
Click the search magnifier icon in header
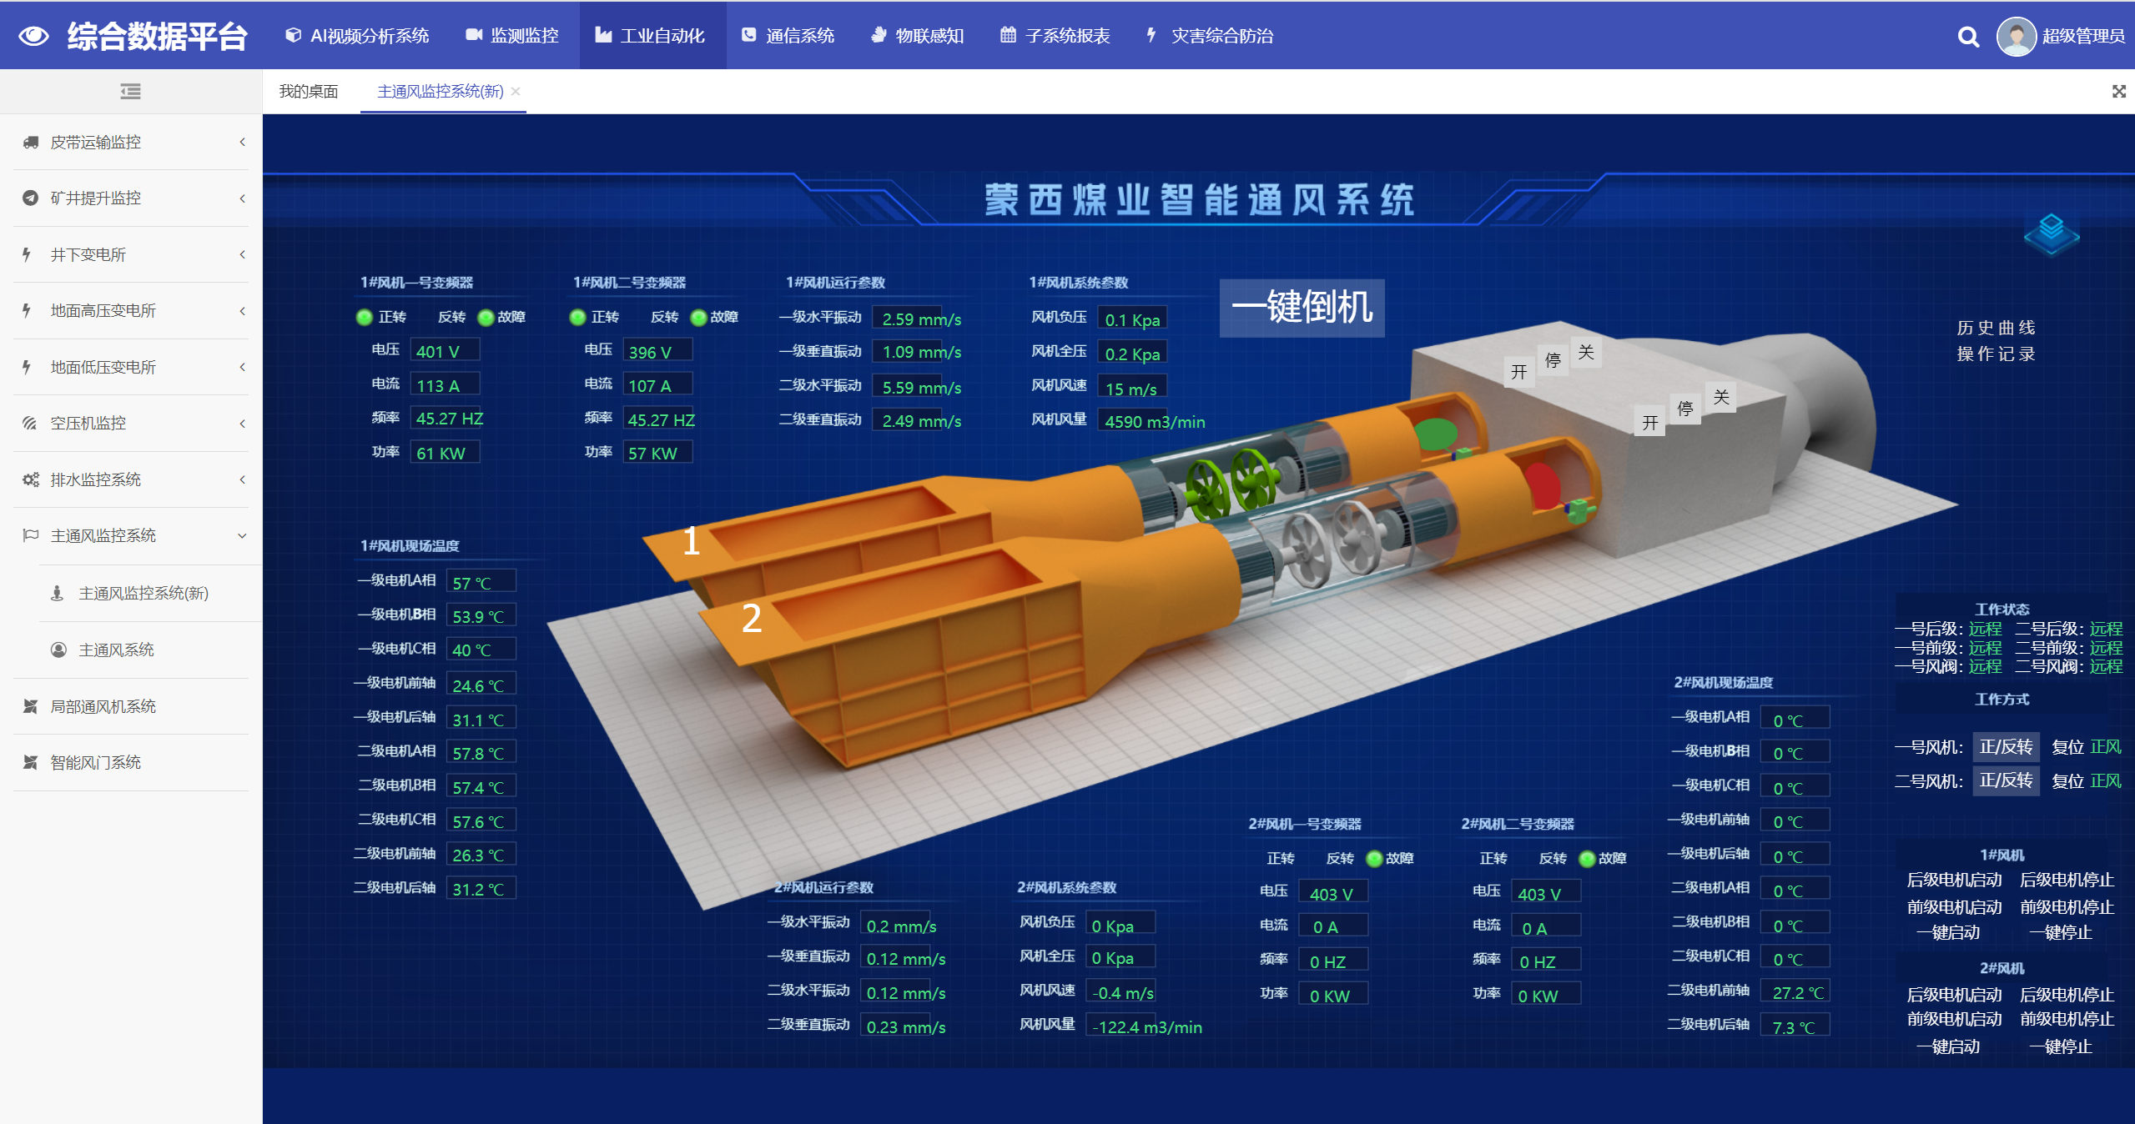coord(1967,37)
